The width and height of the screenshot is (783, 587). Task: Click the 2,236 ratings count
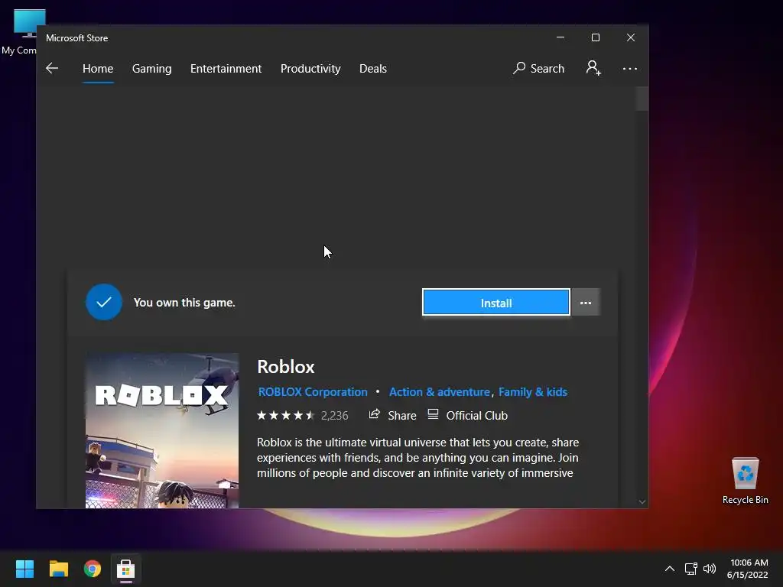[335, 416]
